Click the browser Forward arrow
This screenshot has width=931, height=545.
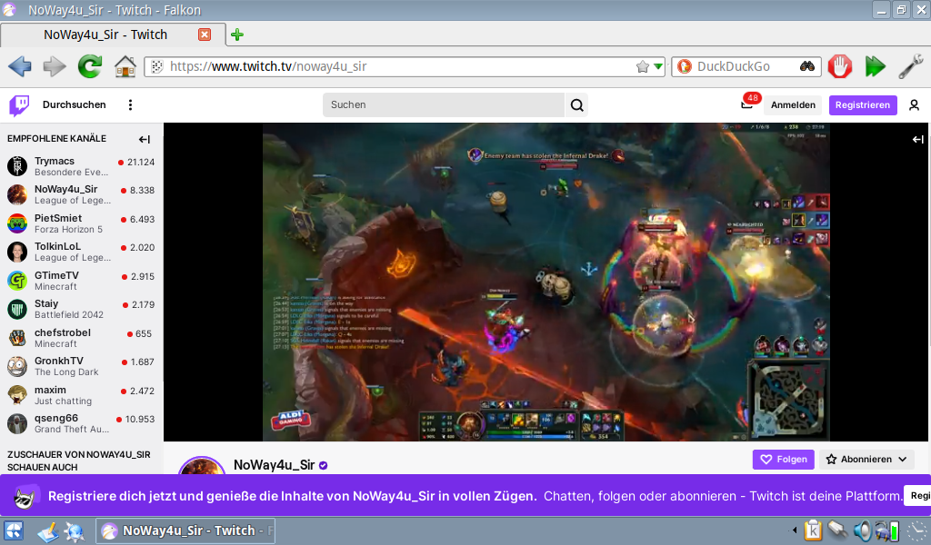(55, 66)
